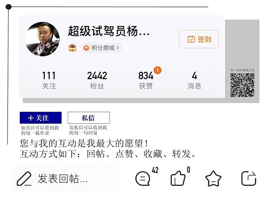Click the orange points mall coin icon
Screen dimensions: 266x199
(x=86, y=48)
